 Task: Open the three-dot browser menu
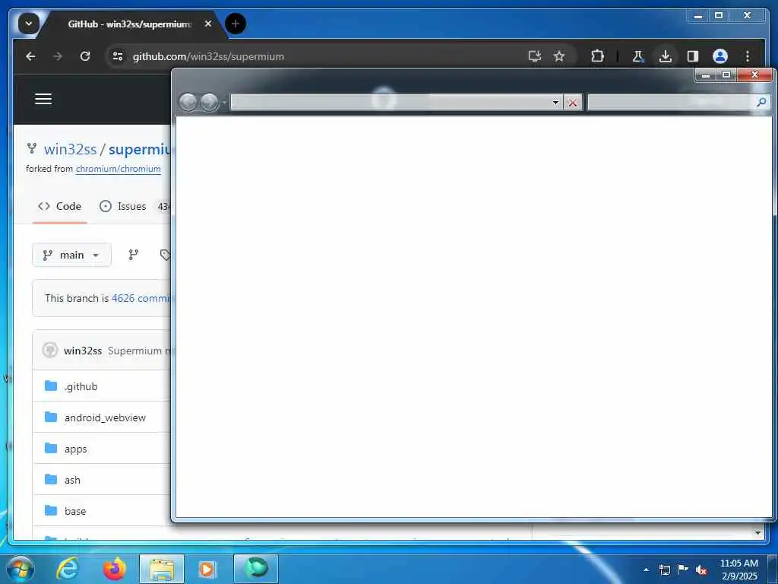748,56
